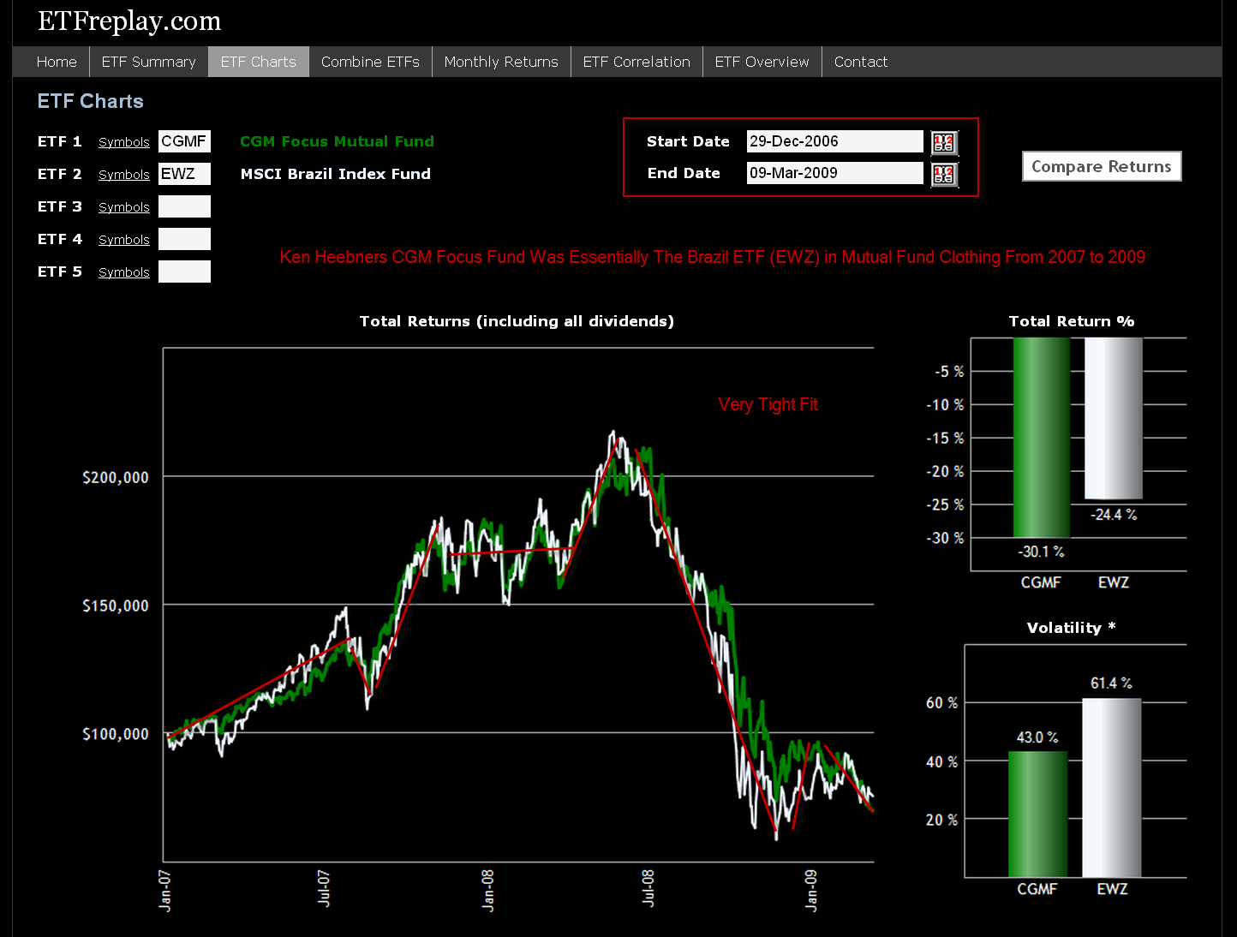Viewport: 1237px width, 937px height.
Task: Click the Start Date field showing 29-Dec-2006
Action: coord(835,141)
